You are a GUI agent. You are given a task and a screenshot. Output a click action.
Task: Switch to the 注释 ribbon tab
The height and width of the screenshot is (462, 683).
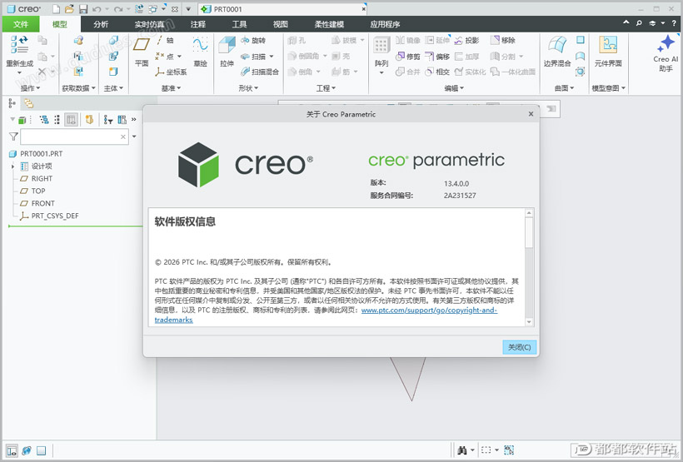197,24
